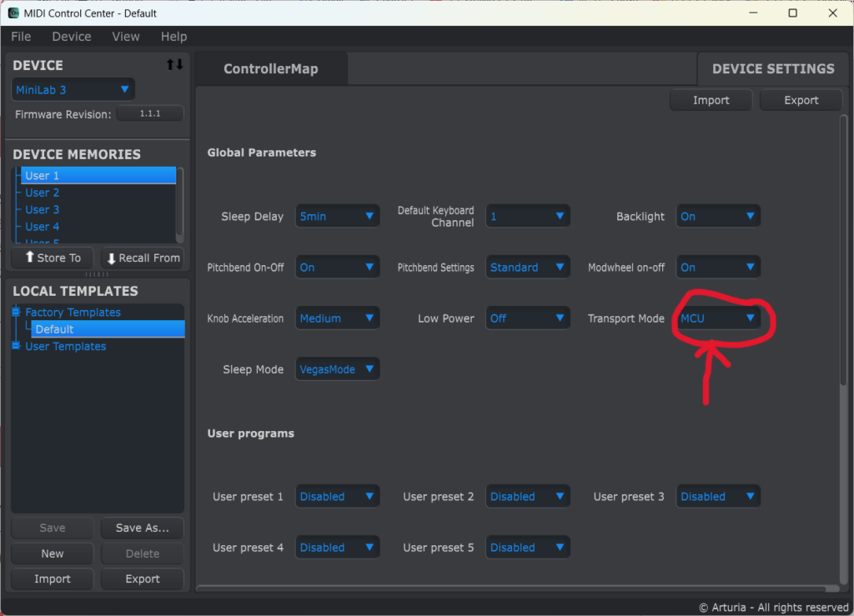854x616 pixels.
Task: Open the User preset 2 dropdown
Action: coord(527,496)
